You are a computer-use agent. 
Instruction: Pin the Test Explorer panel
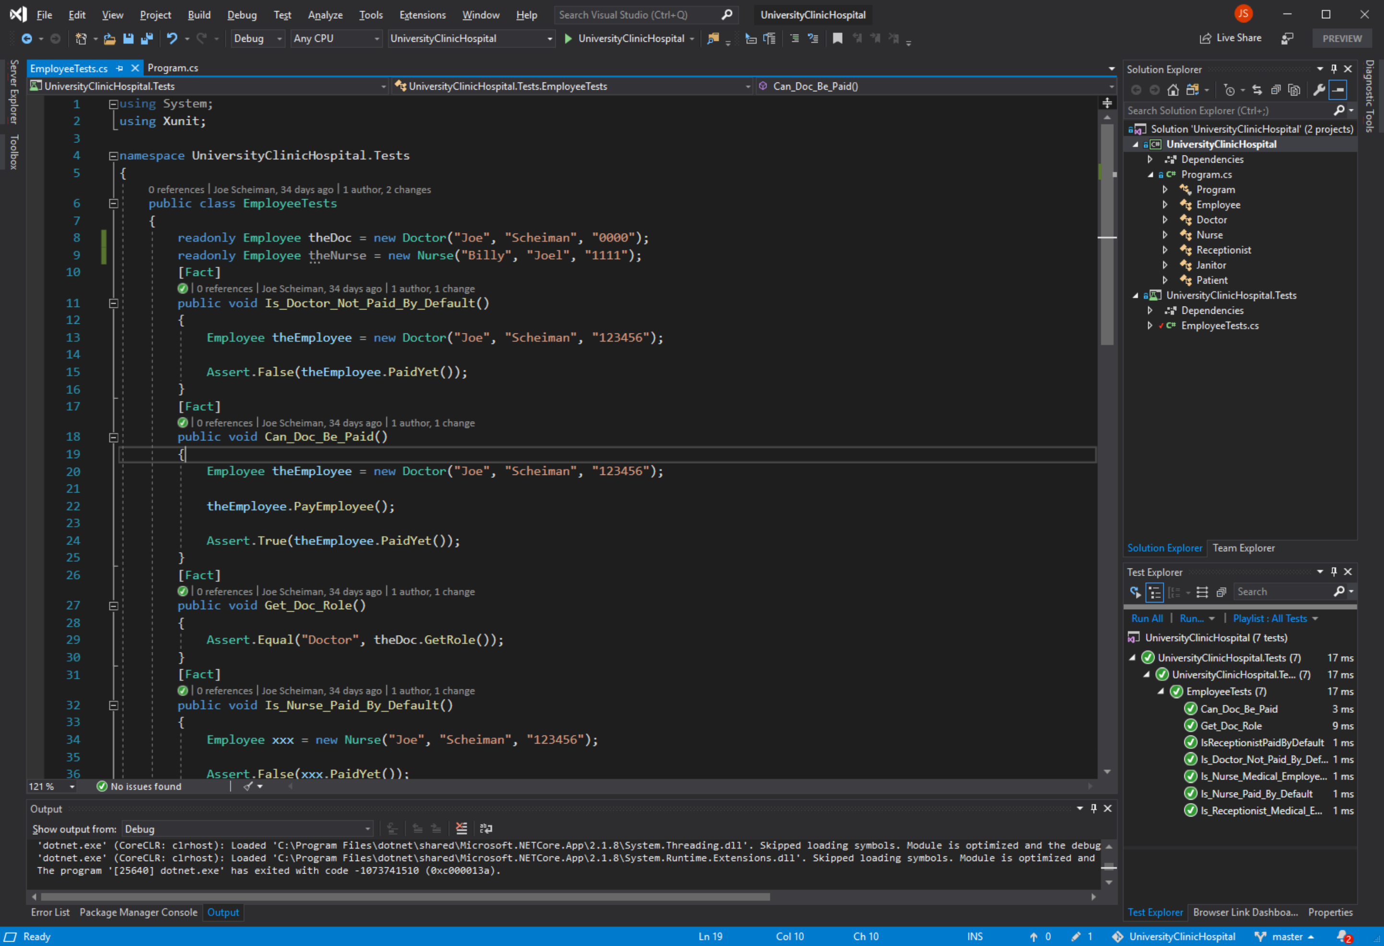1334,571
